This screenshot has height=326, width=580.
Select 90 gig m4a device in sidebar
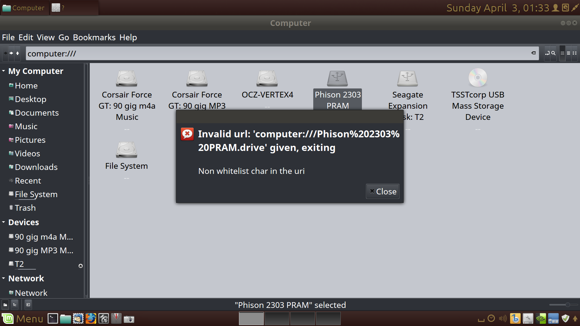44,237
